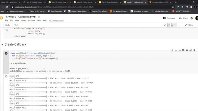Open the Online Pricing bookmark
Screen dimensions: 198x111
[77, 11]
